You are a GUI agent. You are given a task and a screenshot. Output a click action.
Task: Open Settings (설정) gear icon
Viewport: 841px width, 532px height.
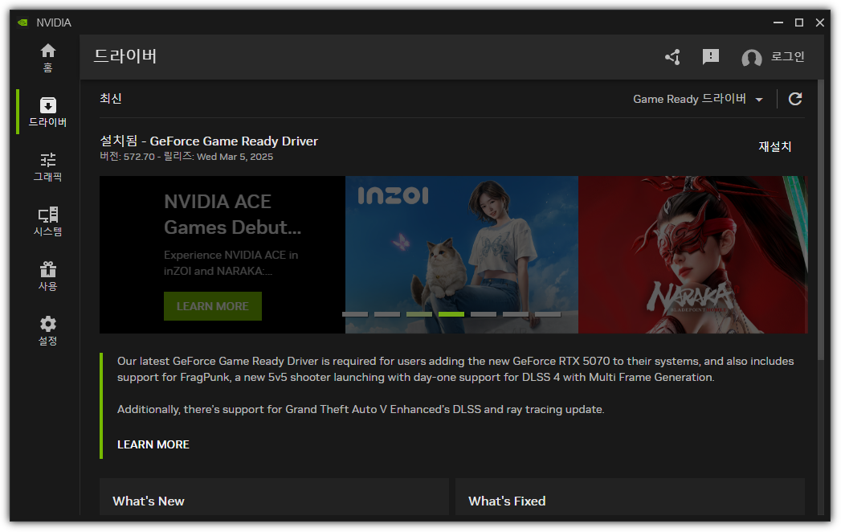click(x=47, y=330)
